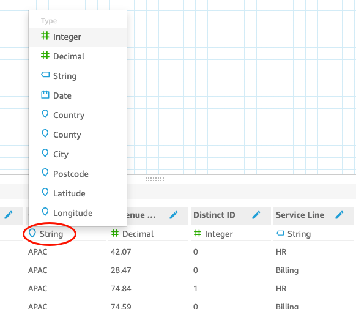Set field type to County

(78, 135)
